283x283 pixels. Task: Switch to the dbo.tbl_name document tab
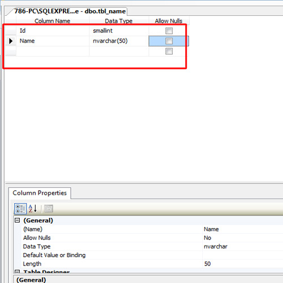[70, 11]
